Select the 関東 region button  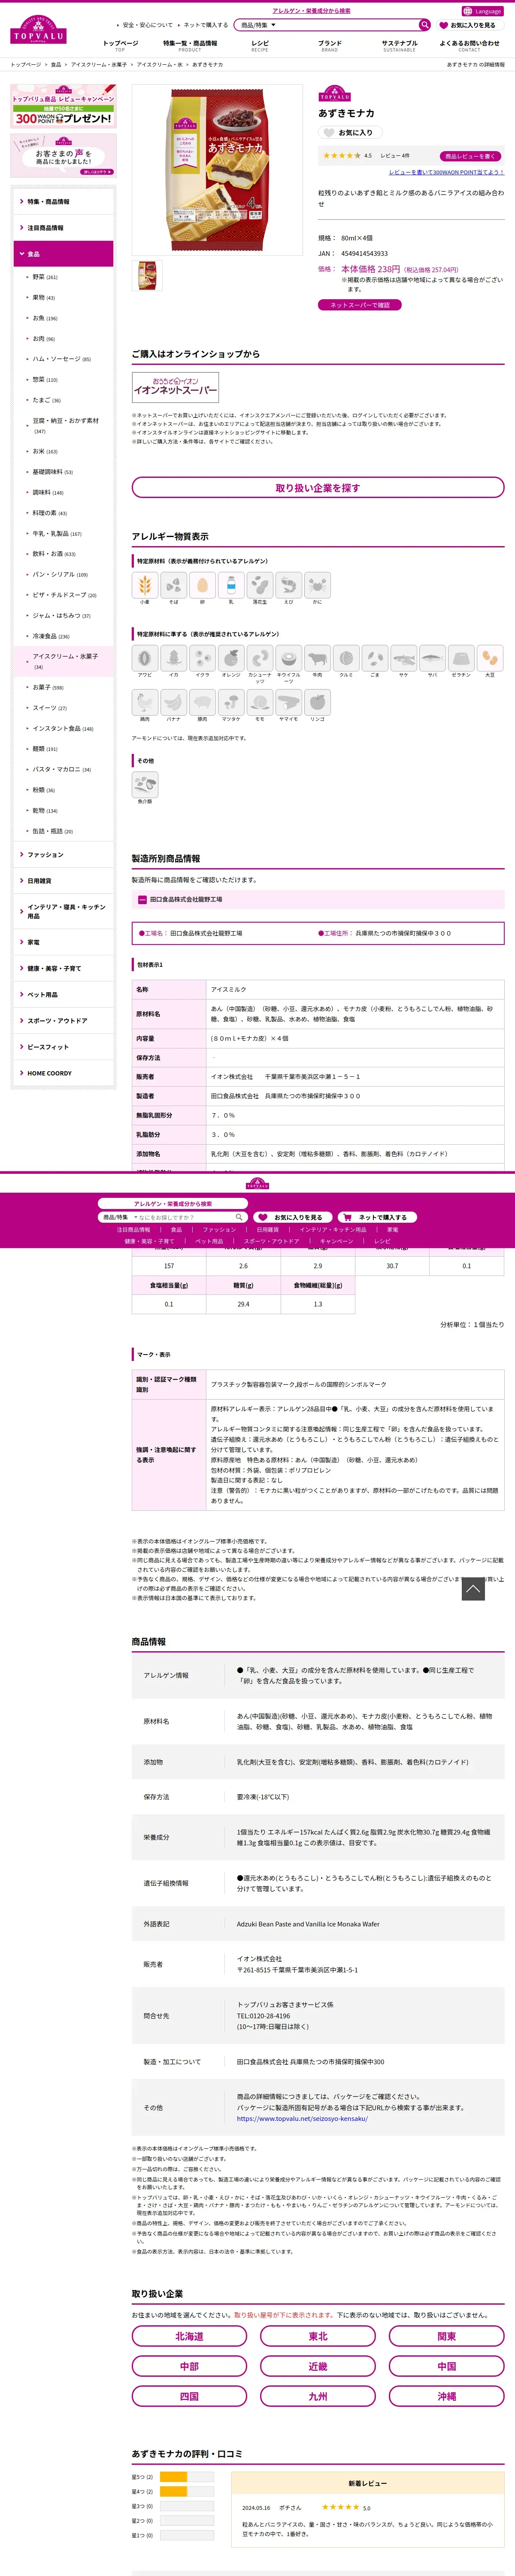(x=447, y=2336)
